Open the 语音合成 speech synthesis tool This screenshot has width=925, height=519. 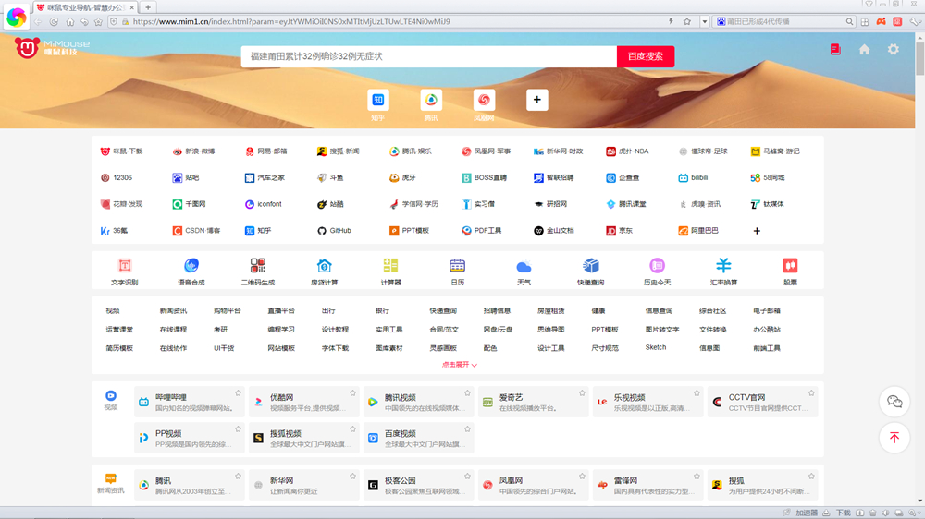pos(191,272)
